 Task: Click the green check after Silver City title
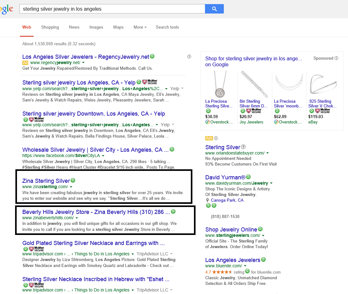(172, 149)
